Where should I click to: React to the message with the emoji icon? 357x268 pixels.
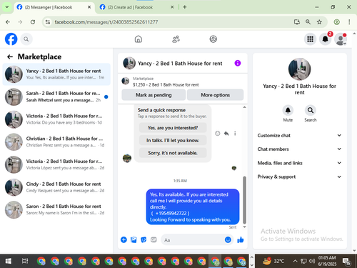click(x=217, y=134)
